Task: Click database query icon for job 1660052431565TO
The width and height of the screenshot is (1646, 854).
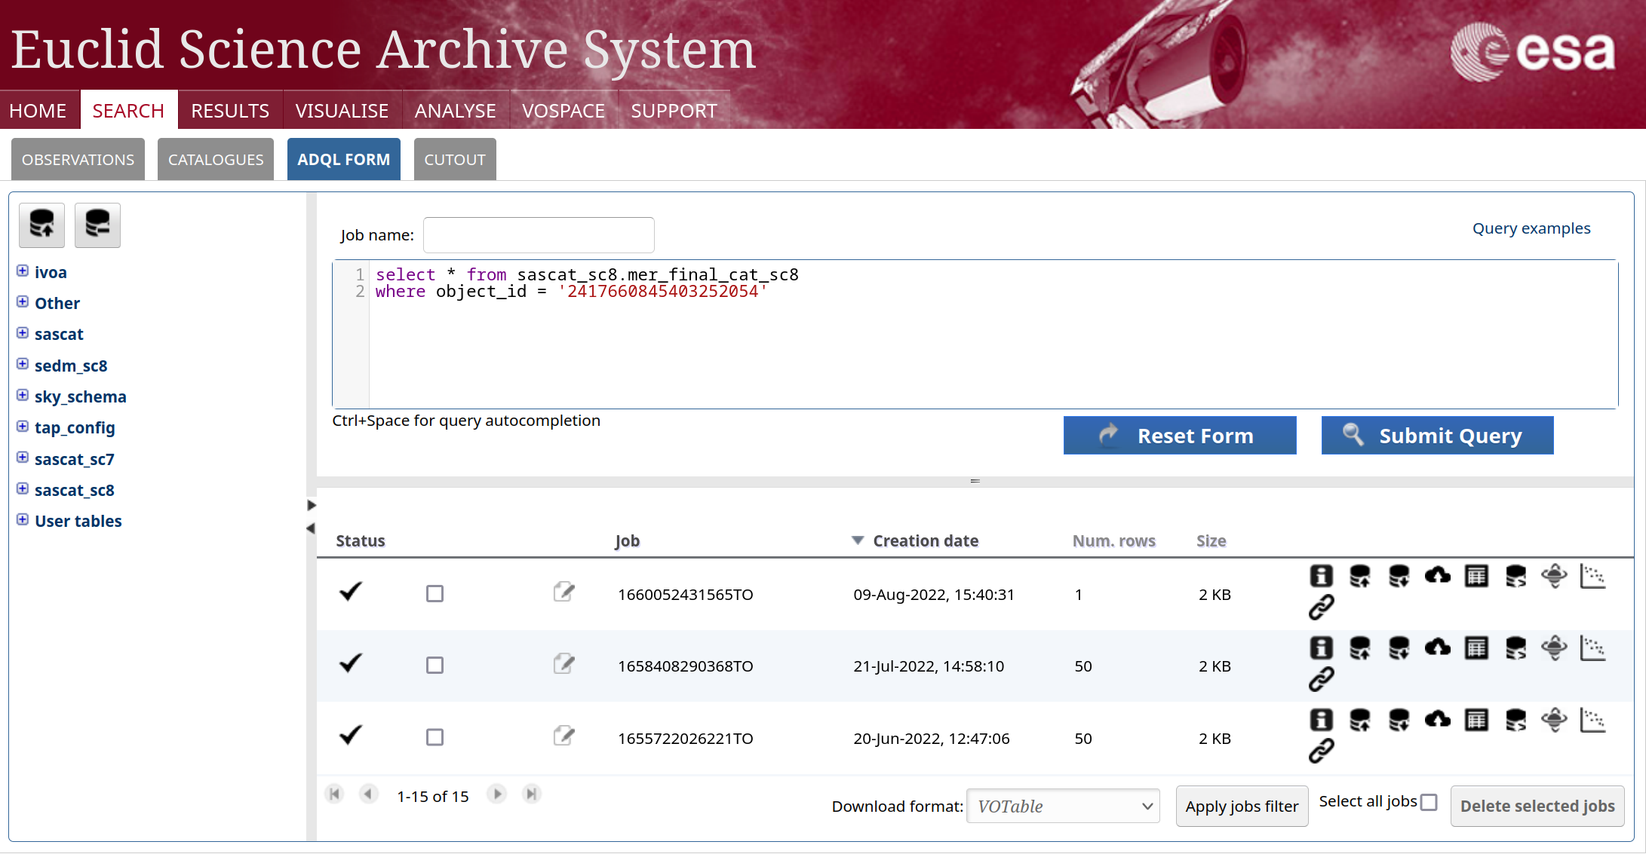Action: [x=1515, y=576]
